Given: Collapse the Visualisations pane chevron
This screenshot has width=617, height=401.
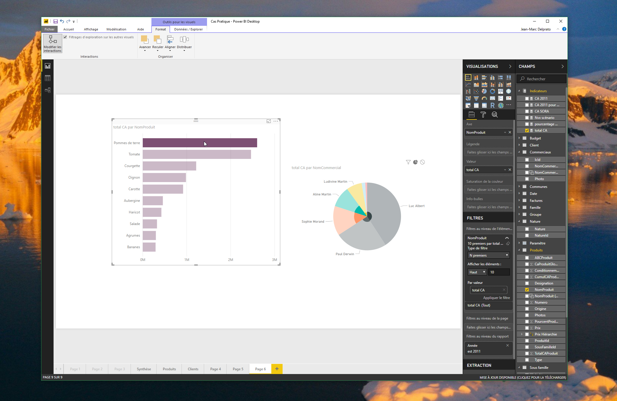Looking at the screenshot, I should tap(510, 66).
